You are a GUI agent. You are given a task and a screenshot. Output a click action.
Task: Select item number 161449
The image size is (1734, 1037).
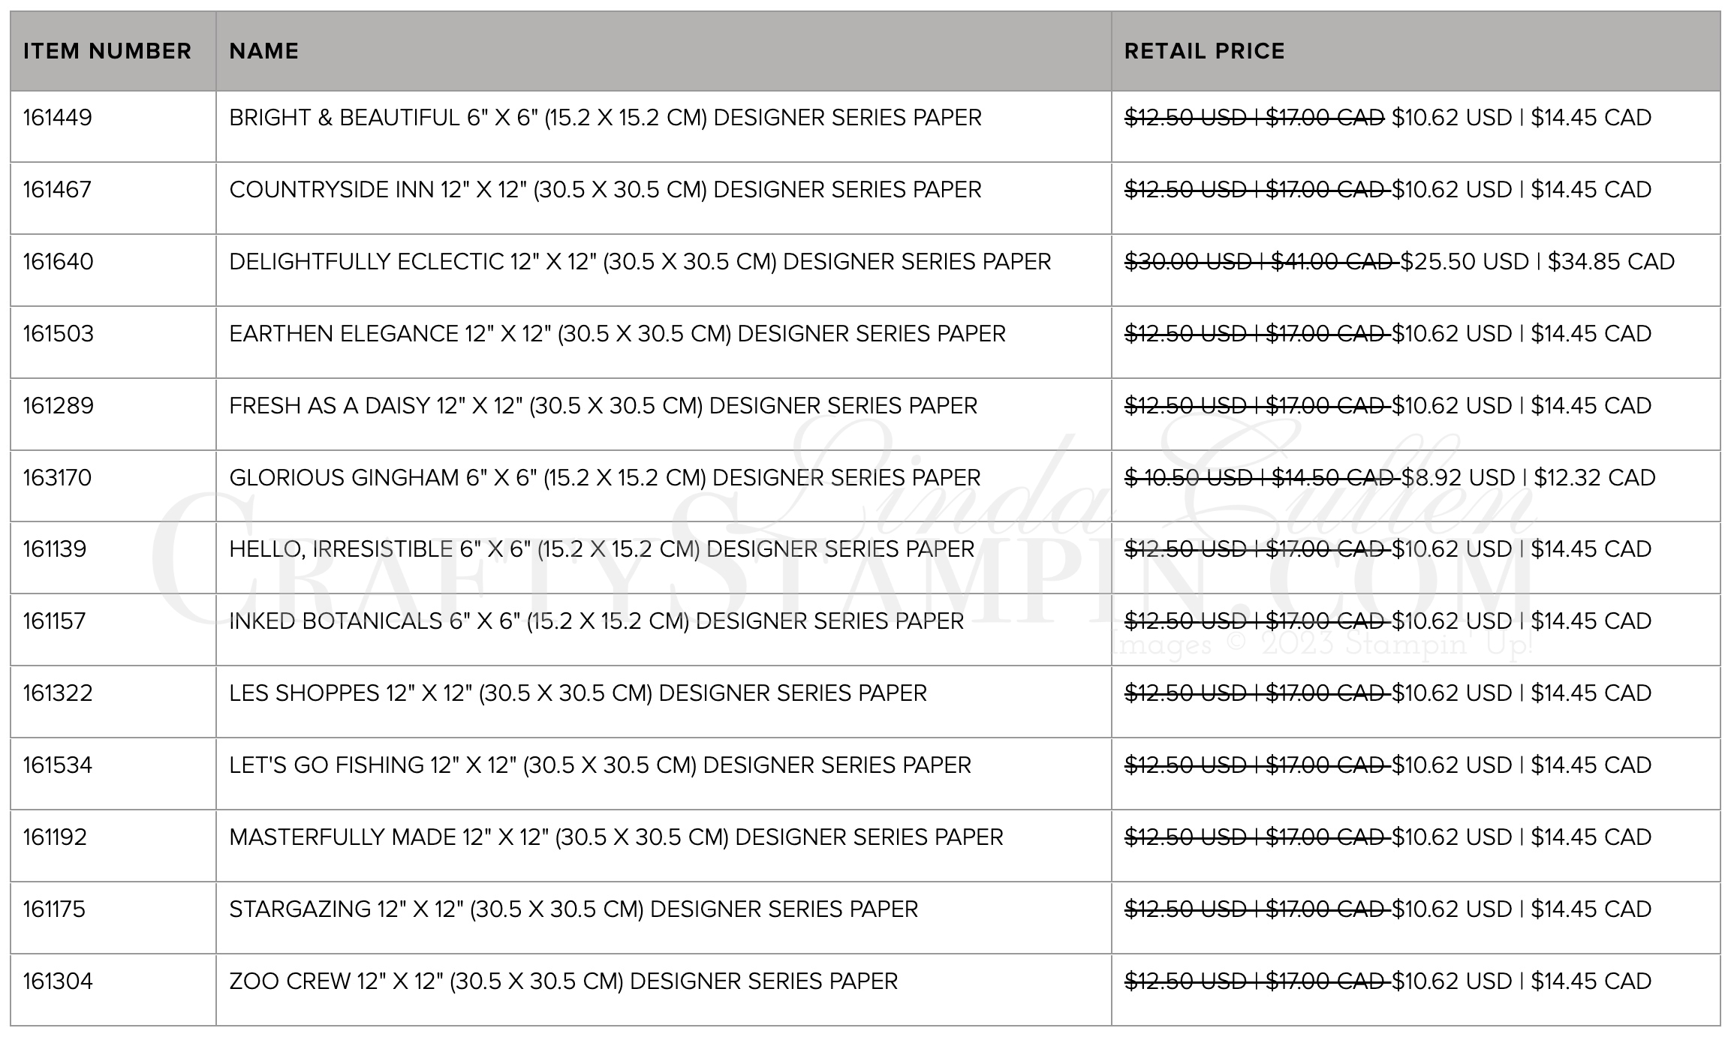pyautogui.click(x=58, y=118)
